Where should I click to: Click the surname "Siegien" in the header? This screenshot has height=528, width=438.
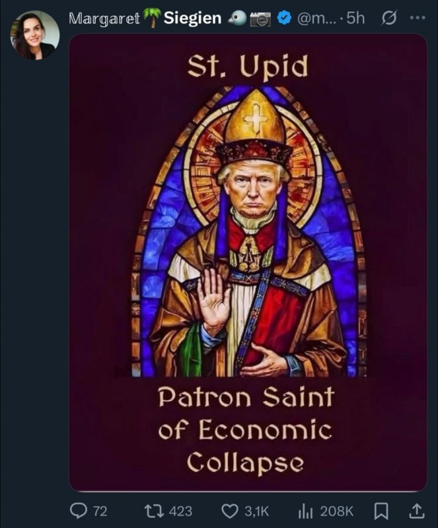pos(192,18)
